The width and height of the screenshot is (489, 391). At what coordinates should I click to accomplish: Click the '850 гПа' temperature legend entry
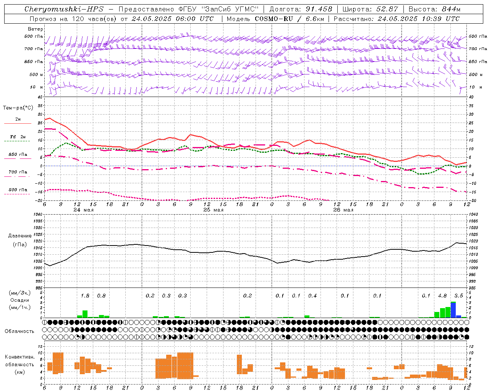[x=18, y=155]
